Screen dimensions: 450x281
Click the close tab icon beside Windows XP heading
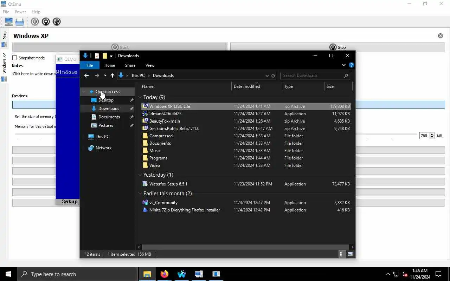click(x=440, y=36)
